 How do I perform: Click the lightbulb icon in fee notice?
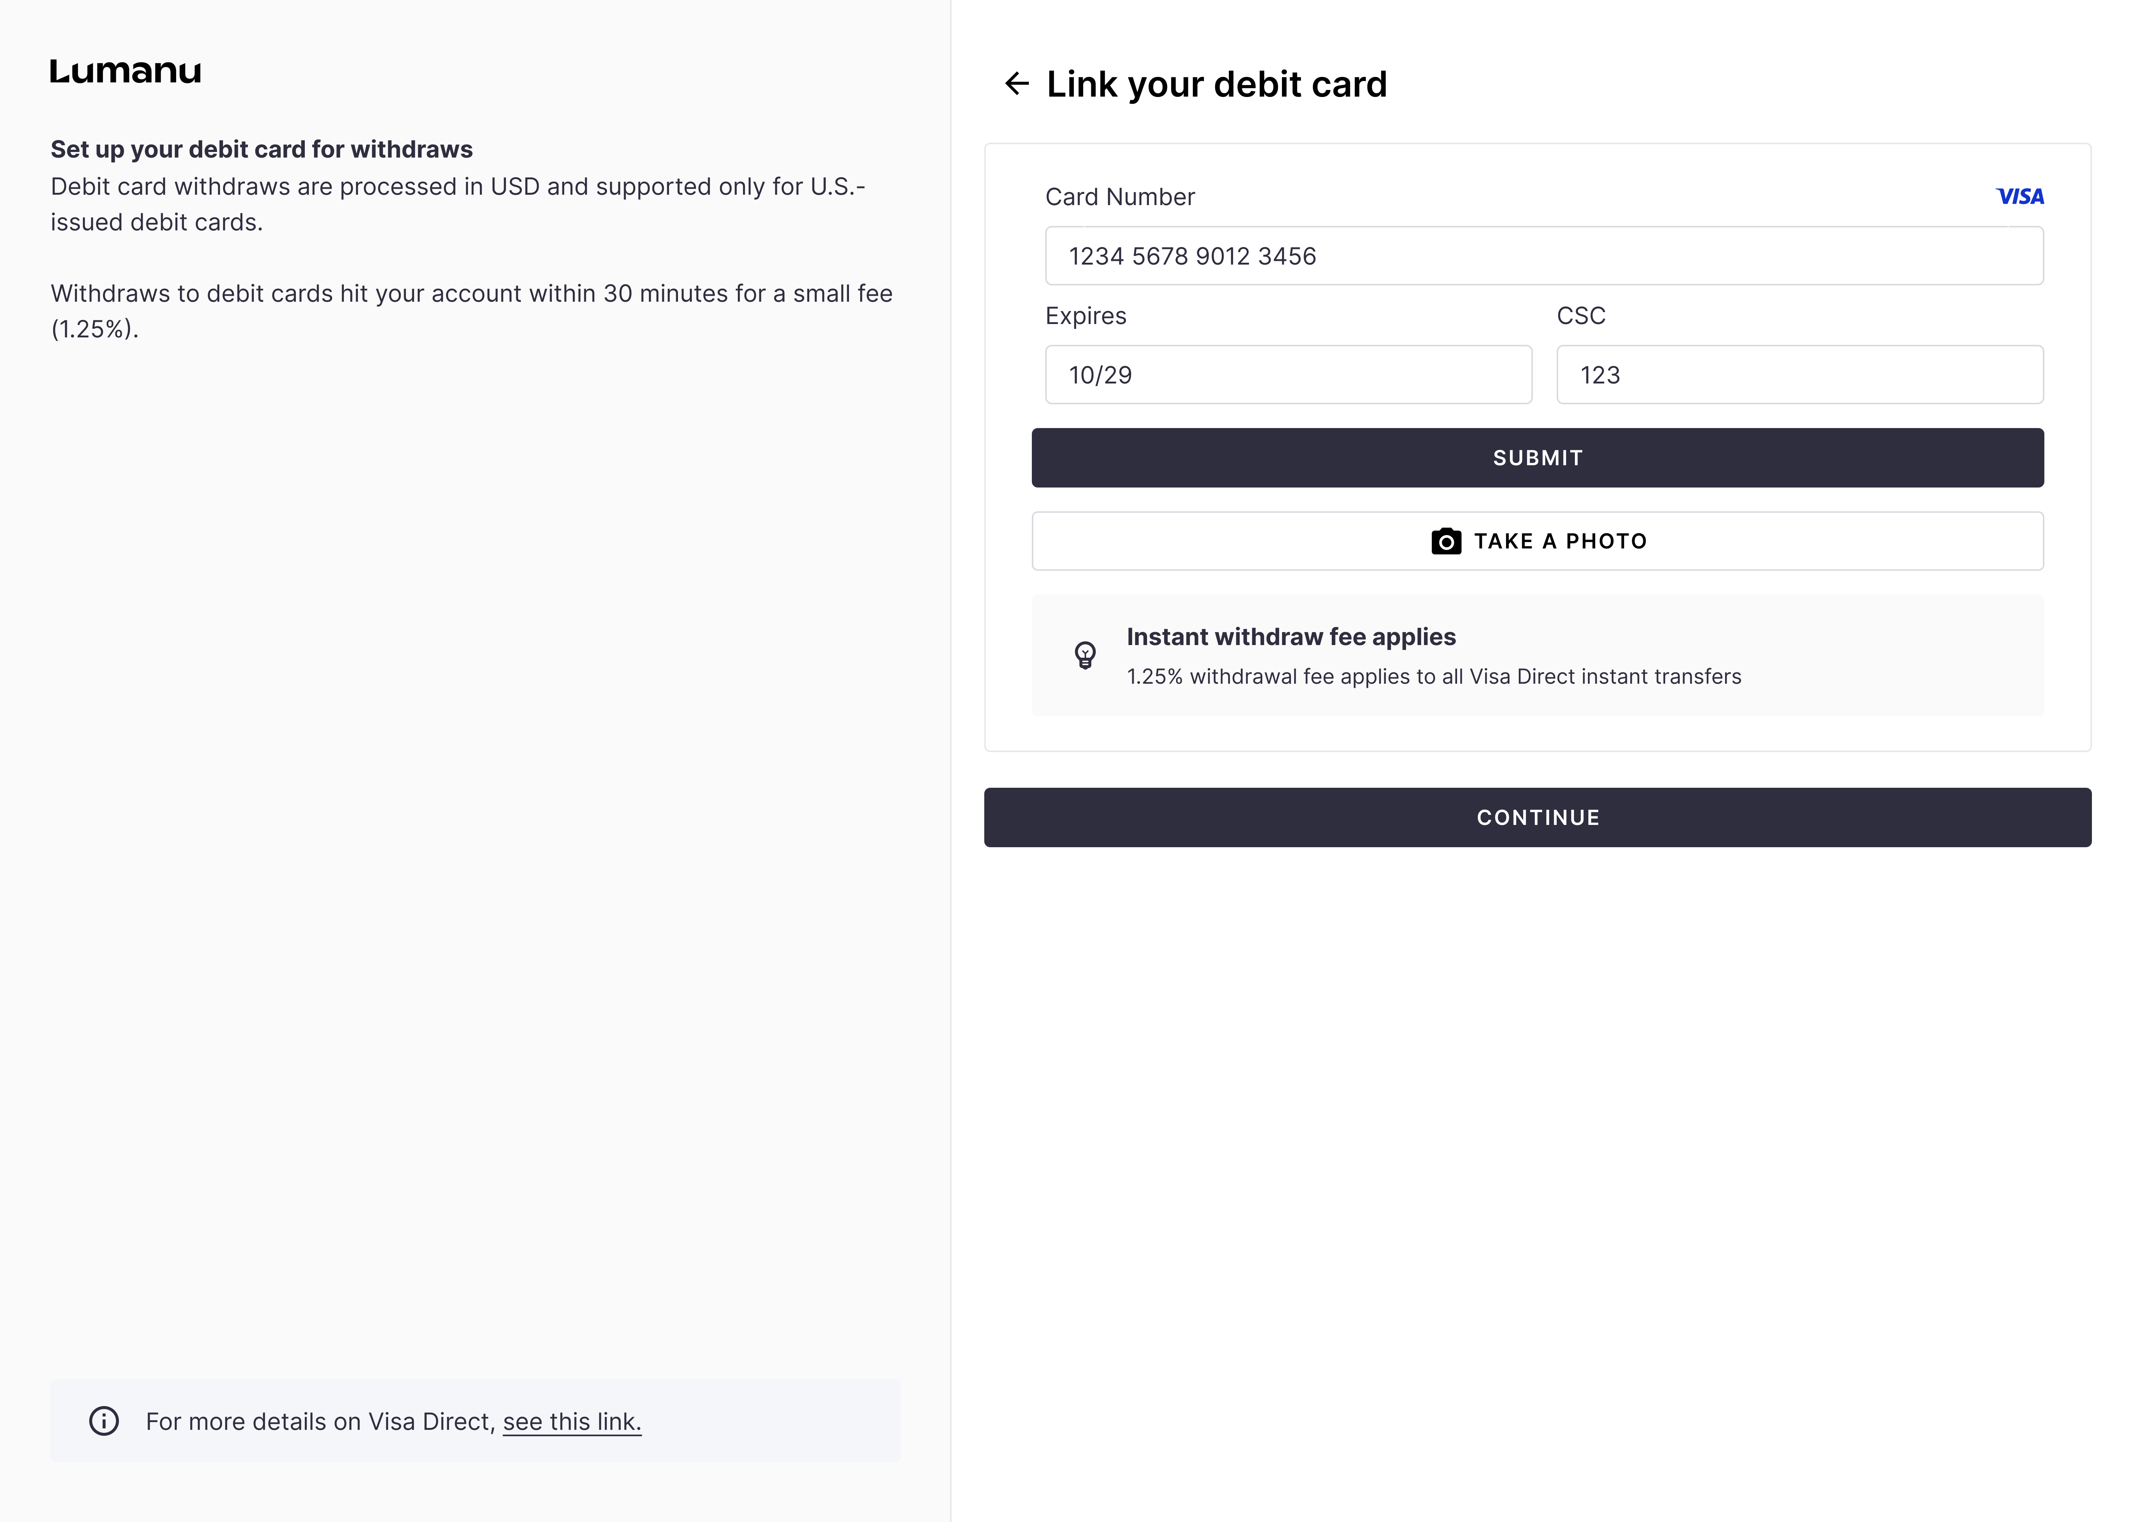point(1085,655)
